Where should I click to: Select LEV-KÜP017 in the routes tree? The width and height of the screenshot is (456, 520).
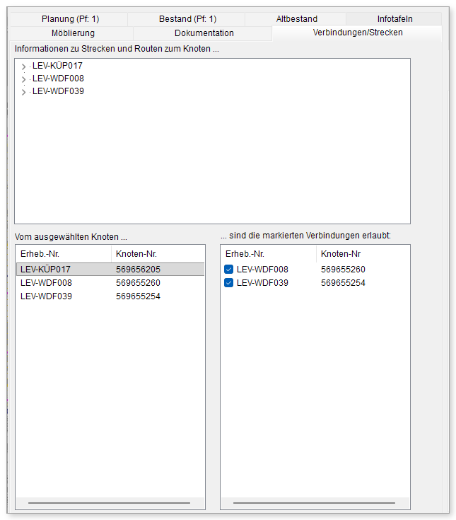pyautogui.click(x=57, y=66)
